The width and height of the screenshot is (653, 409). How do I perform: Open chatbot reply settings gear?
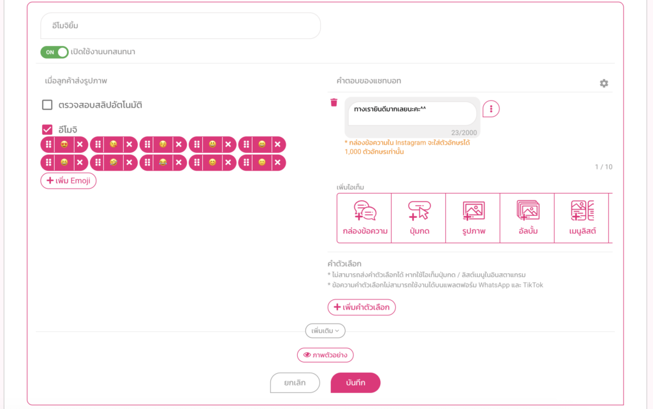[604, 83]
